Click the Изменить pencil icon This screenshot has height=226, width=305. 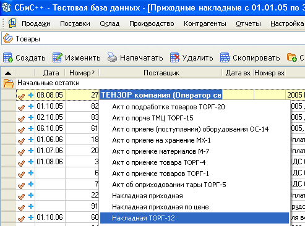pos(57,57)
